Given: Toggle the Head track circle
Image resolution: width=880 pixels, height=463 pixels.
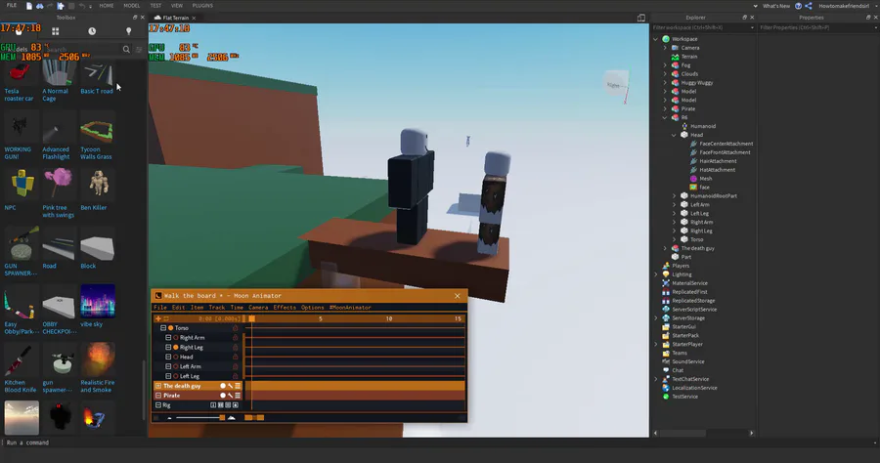Looking at the screenshot, I should pyautogui.click(x=176, y=357).
